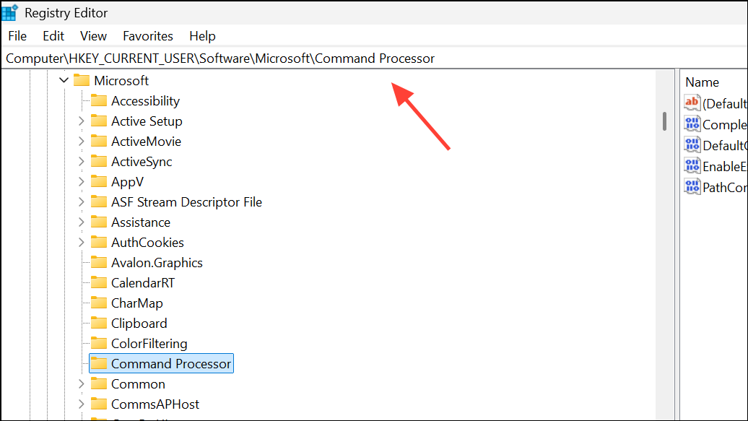Click the ActiveMovie folder icon
The height and width of the screenshot is (421, 748).
99,141
